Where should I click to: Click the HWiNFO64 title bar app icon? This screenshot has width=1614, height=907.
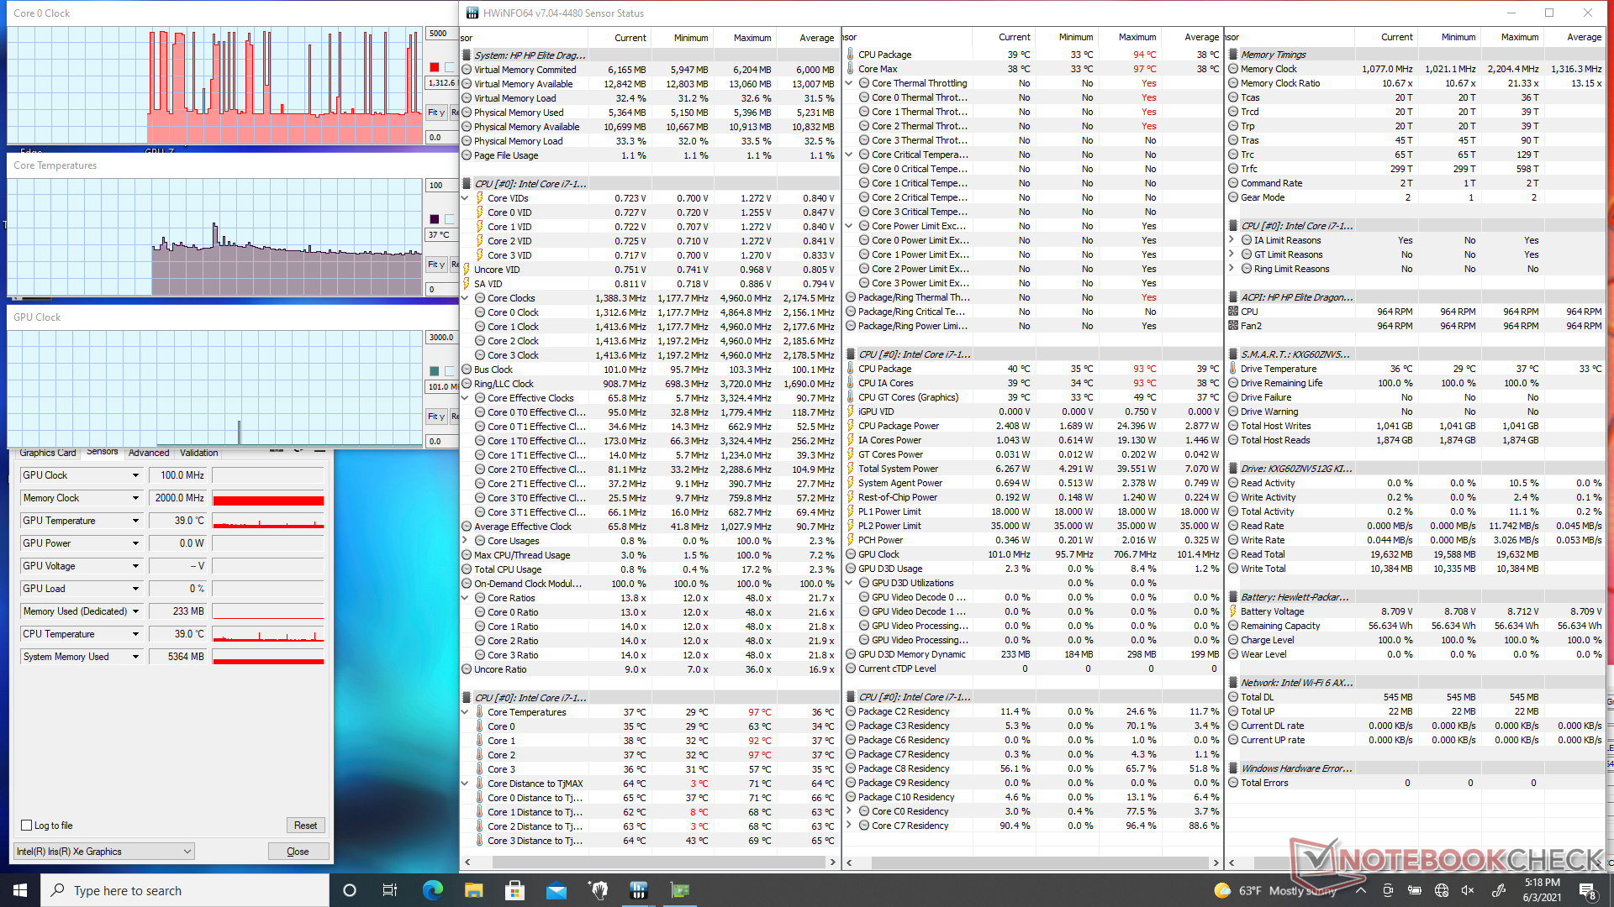[x=472, y=13]
